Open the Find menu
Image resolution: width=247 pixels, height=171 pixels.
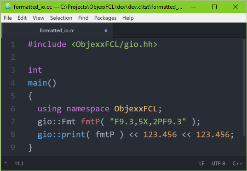[83, 18]
